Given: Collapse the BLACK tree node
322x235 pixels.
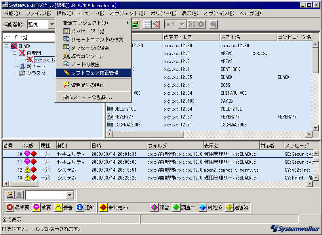Looking at the screenshot, I should click(x=7, y=46).
